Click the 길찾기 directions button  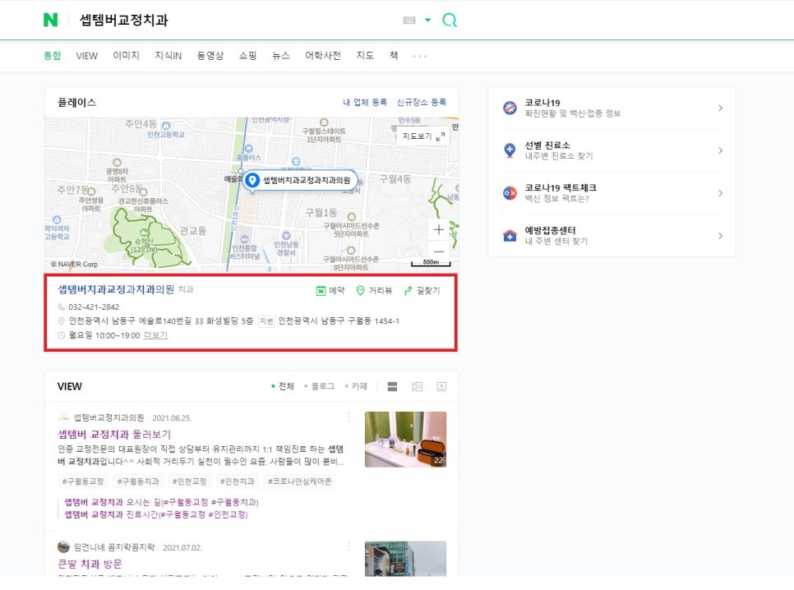[x=422, y=291]
